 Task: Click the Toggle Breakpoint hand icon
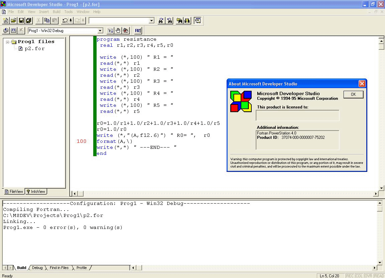pos(118,31)
